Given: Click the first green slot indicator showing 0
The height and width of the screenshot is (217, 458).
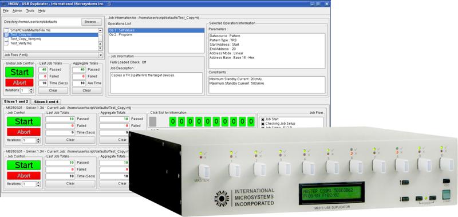Looking at the screenshot, I should (173, 121).
